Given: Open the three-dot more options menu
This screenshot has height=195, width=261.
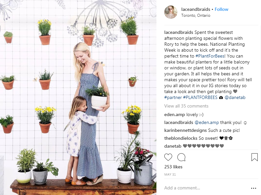Looking at the screenshot, I should 253,188.
